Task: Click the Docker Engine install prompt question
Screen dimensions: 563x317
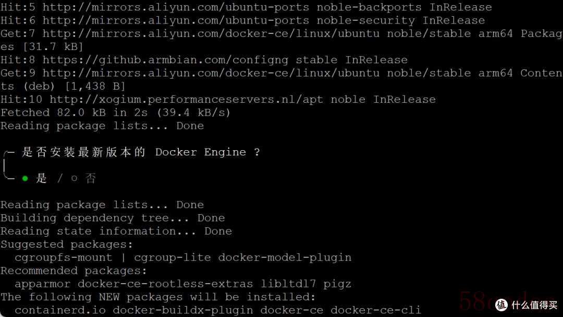Action: 141,152
